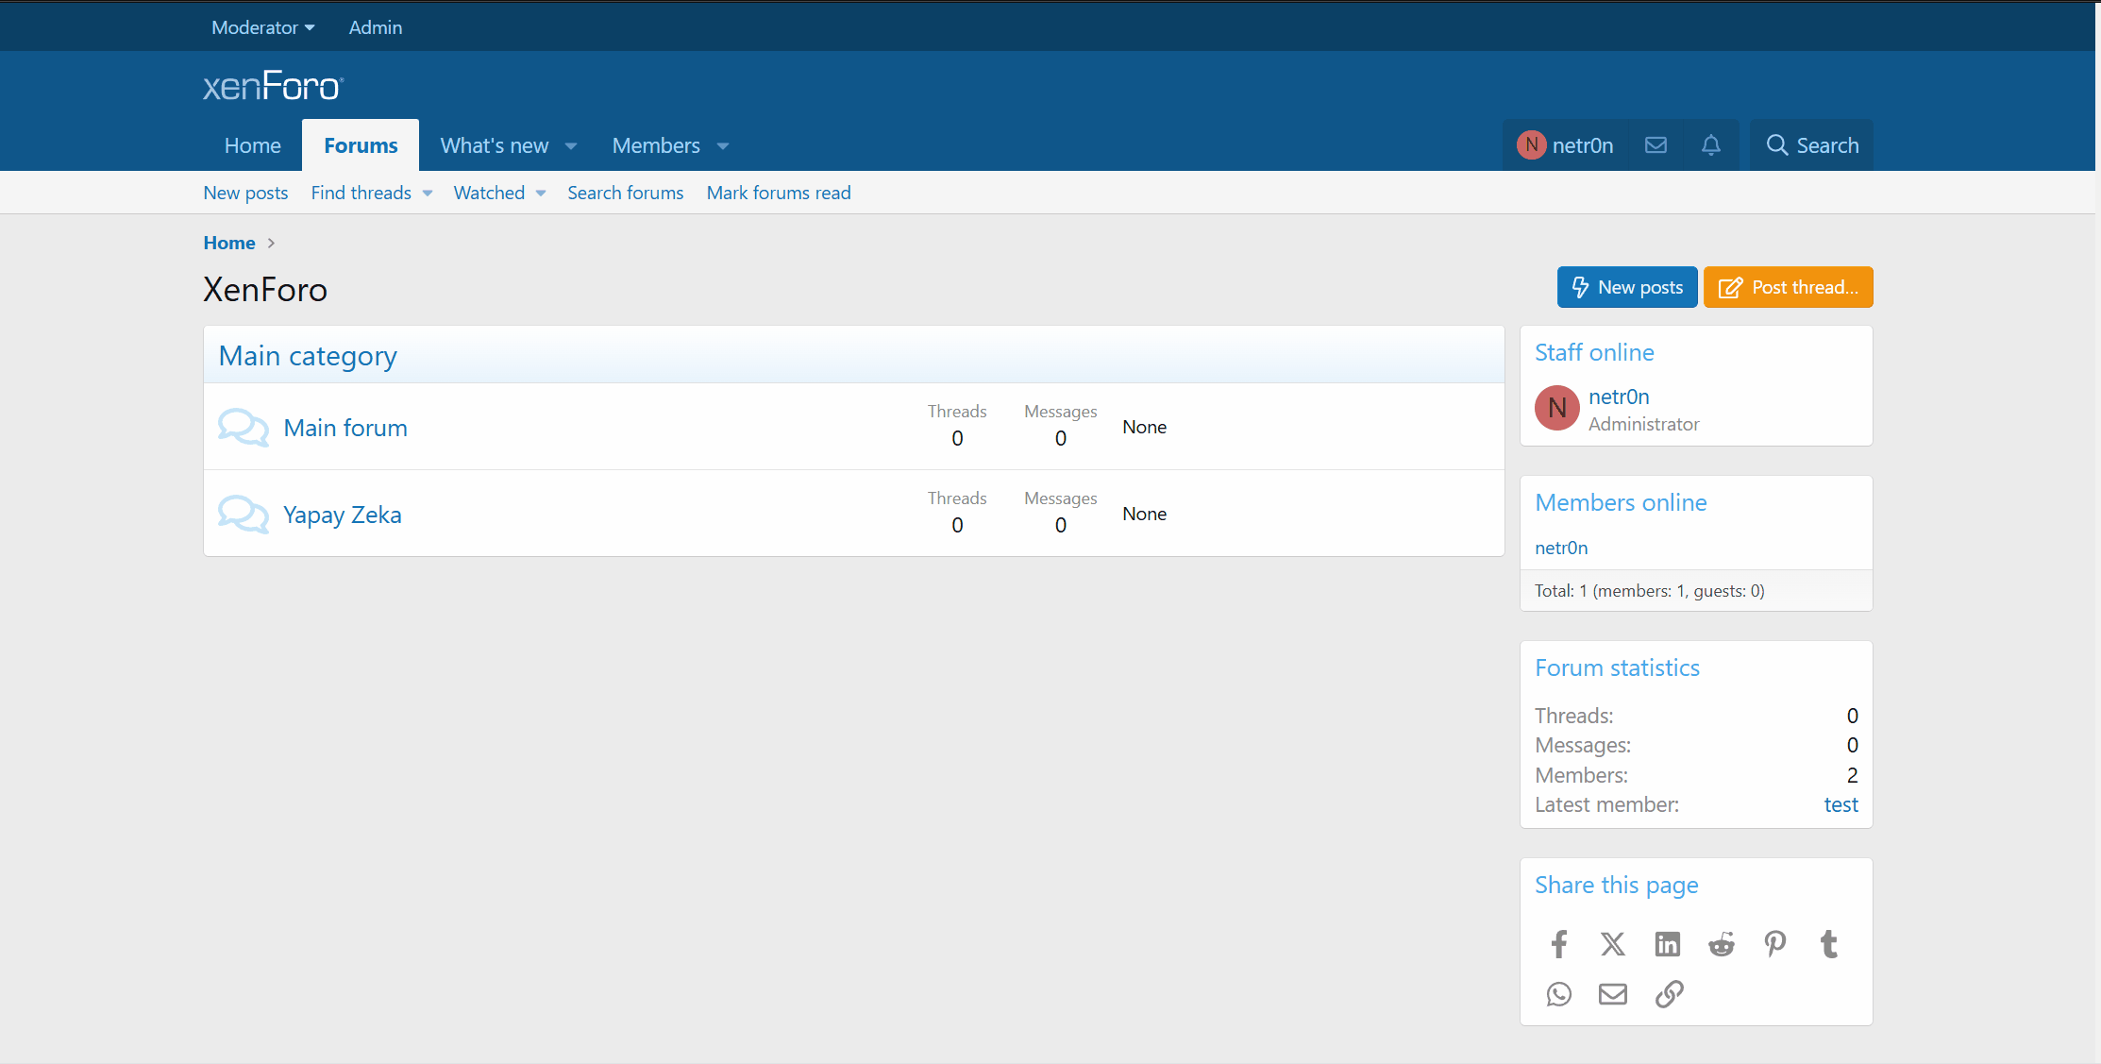Click netr0n name in Staff online

(x=1619, y=397)
